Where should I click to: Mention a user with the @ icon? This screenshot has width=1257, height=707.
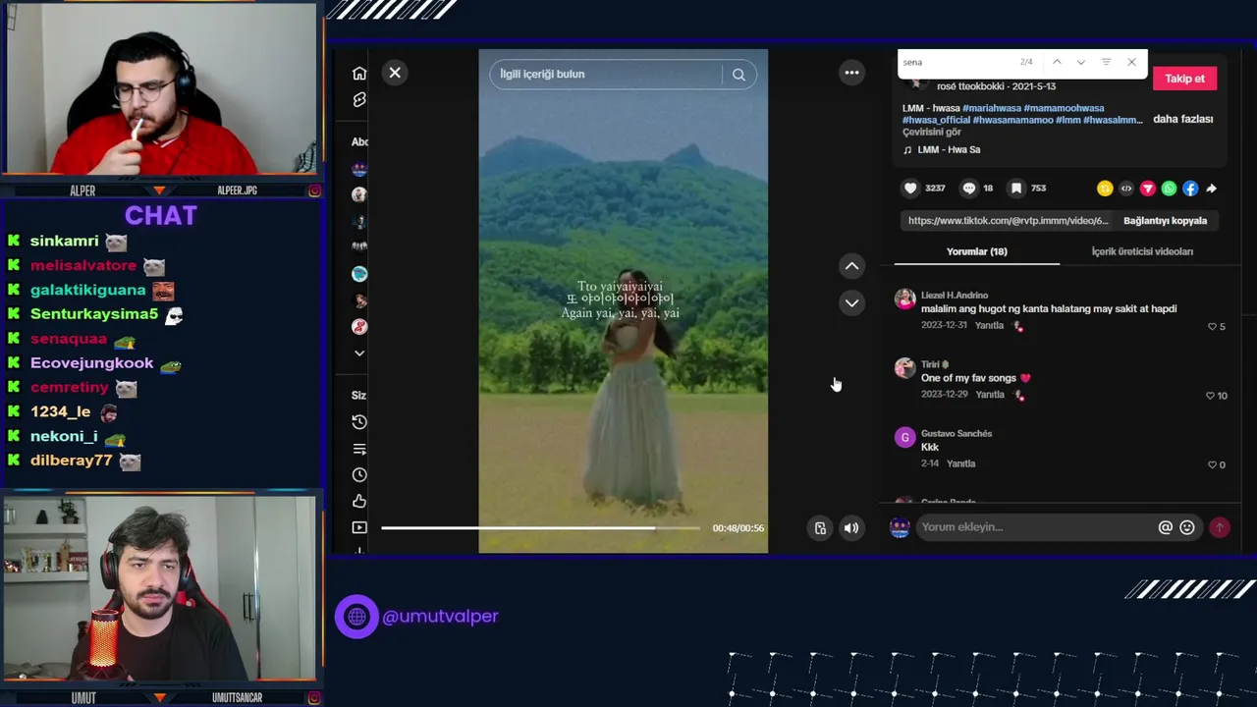coord(1166,527)
